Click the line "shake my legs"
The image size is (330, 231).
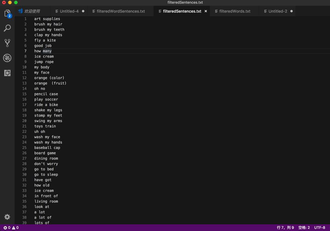(48, 110)
